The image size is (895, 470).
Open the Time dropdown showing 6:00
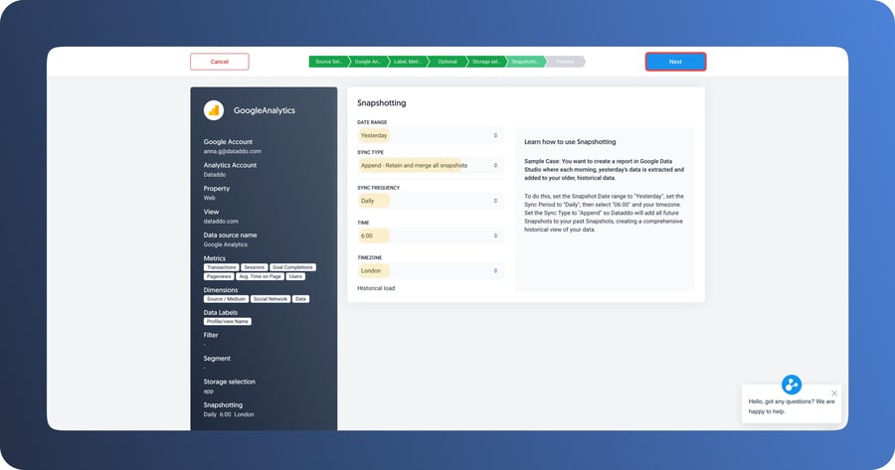point(431,235)
